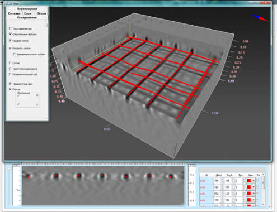277x212 pixels.
Task: Tick the Fix checkbox in 652 row
Action: coord(257,194)
